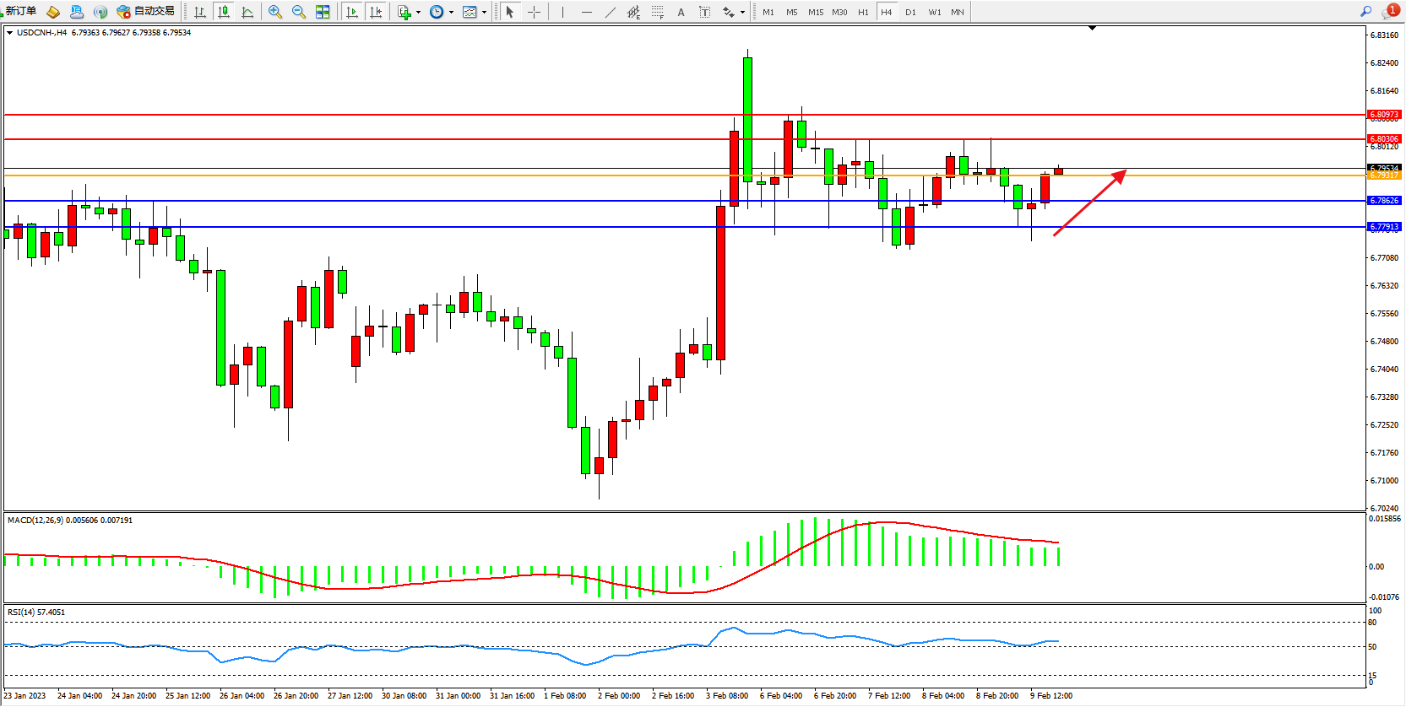Click the Zoom Out magnifier icon
1406x707 pixels.
coord(298,12)
